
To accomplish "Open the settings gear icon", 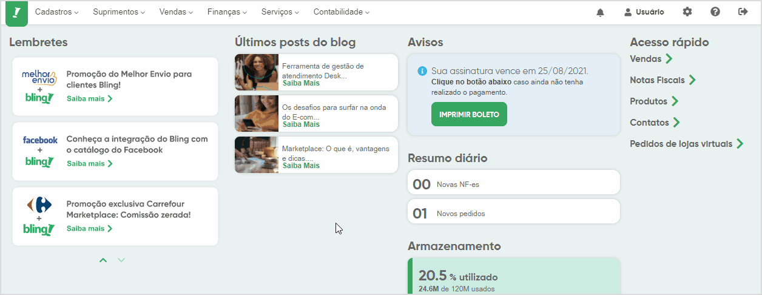I will [687, 12].
